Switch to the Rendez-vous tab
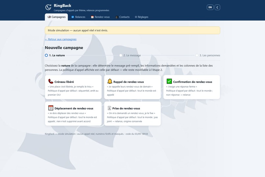 100,17
